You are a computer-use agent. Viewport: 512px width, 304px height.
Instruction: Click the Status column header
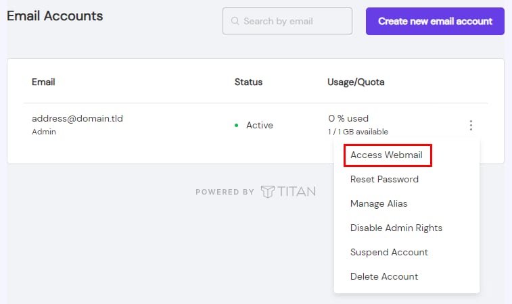pyautogui.click(x=248, y=82)
